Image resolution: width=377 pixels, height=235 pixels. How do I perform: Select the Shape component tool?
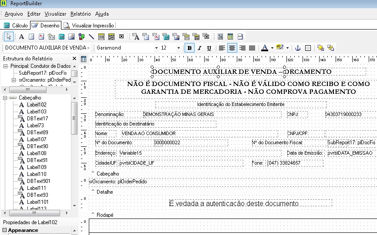[81, 36]
